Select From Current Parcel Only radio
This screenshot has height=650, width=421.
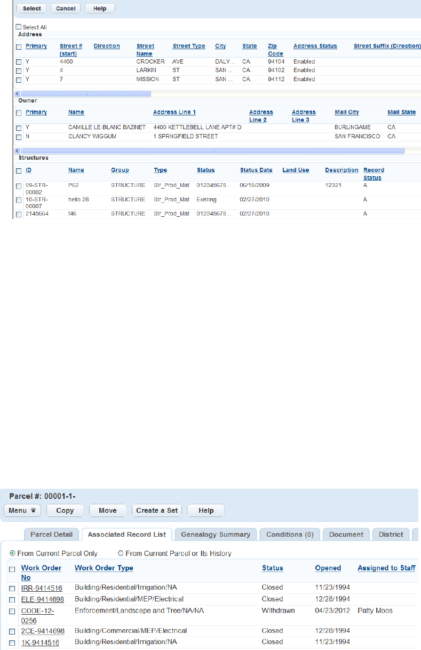(x=13, y=553)
